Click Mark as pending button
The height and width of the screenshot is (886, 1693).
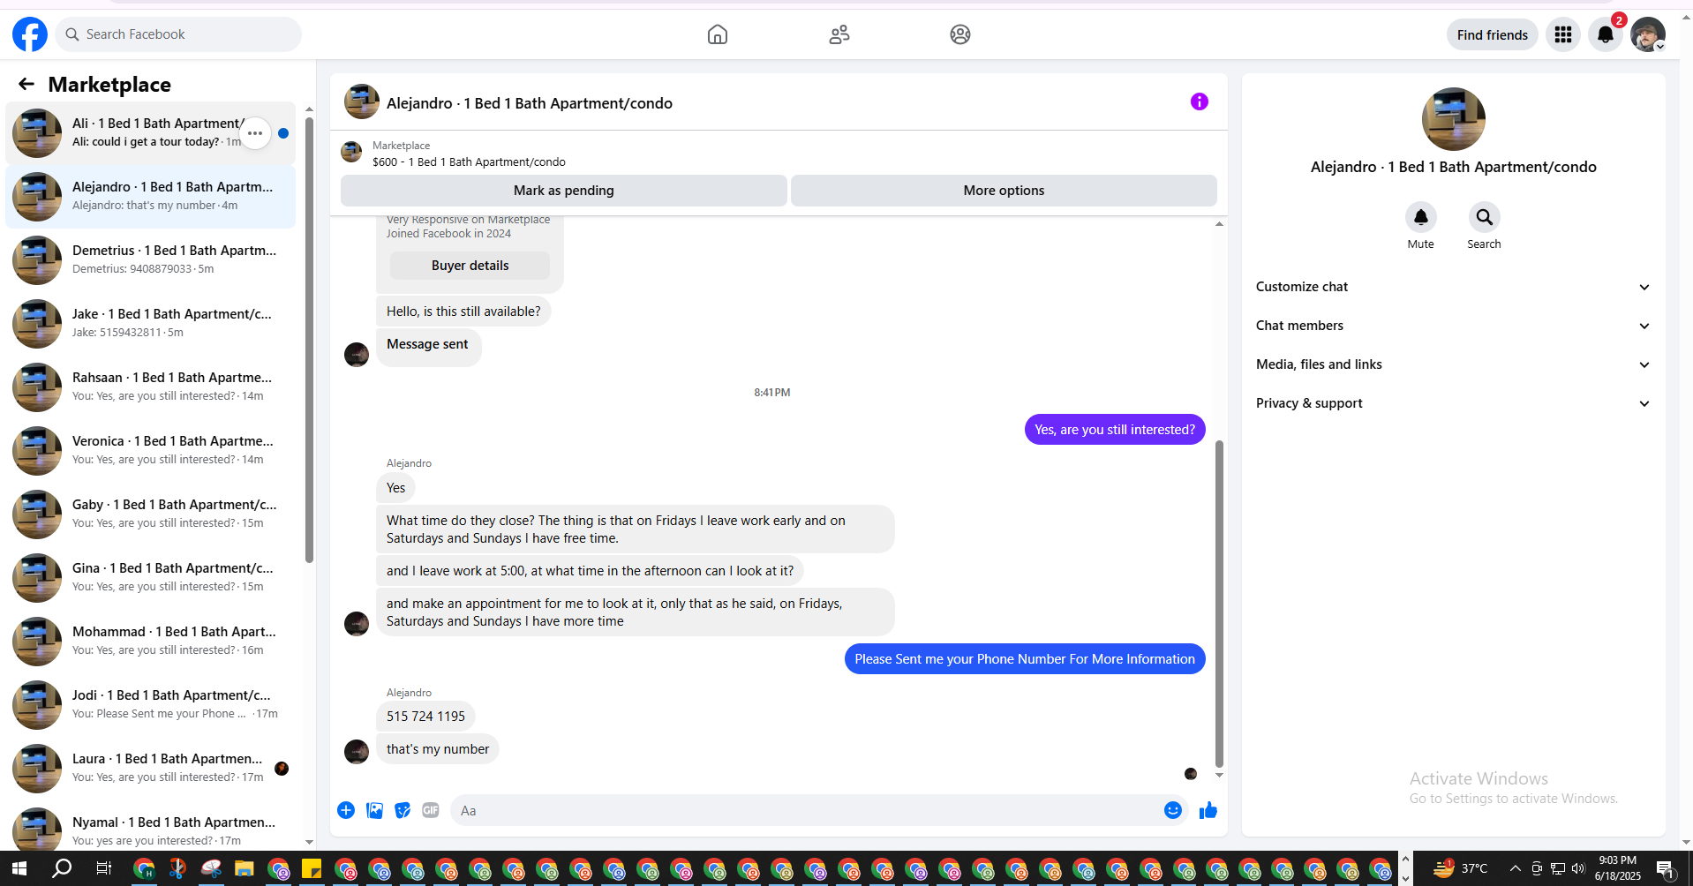tap(564, 191)
